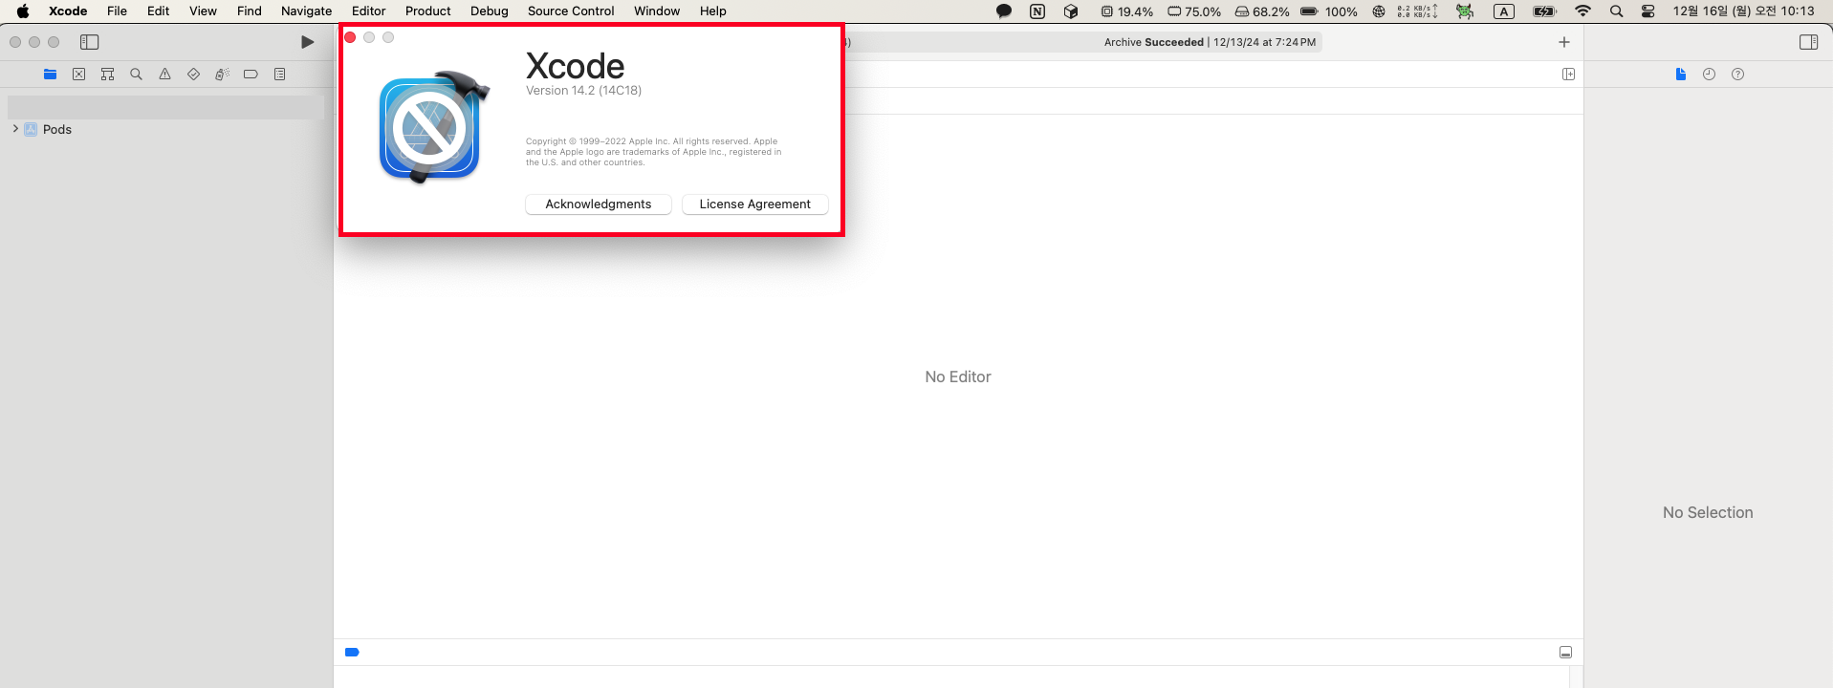Open the Source Control menu
This screenshot has width=1833, height=688.
click(571, 11)
